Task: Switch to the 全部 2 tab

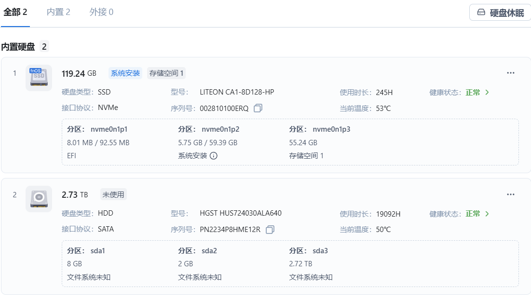Action: (x=15, y=12)
